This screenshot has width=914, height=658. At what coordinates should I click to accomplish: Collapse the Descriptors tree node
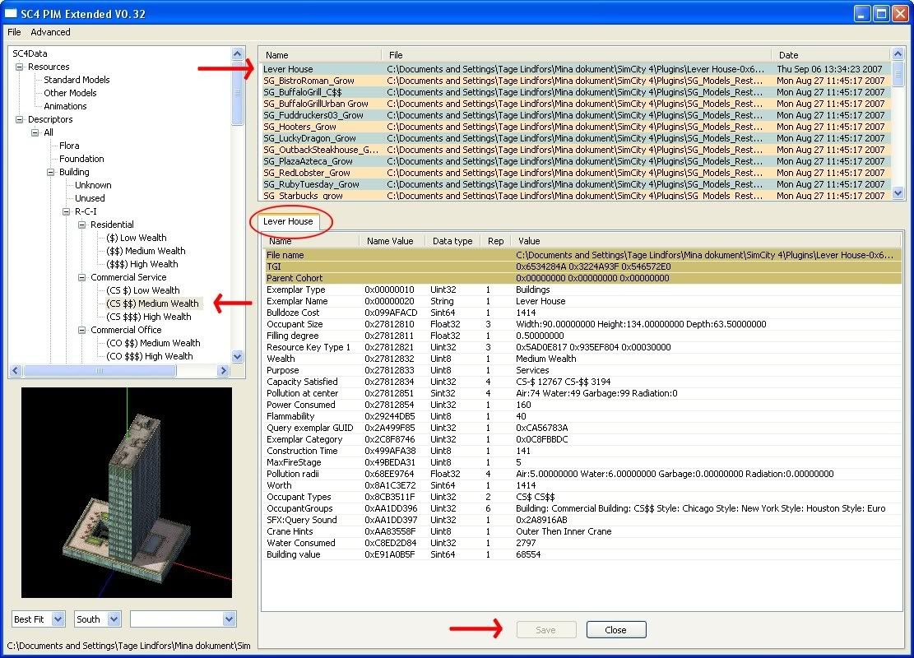click(x=20, y=119)
